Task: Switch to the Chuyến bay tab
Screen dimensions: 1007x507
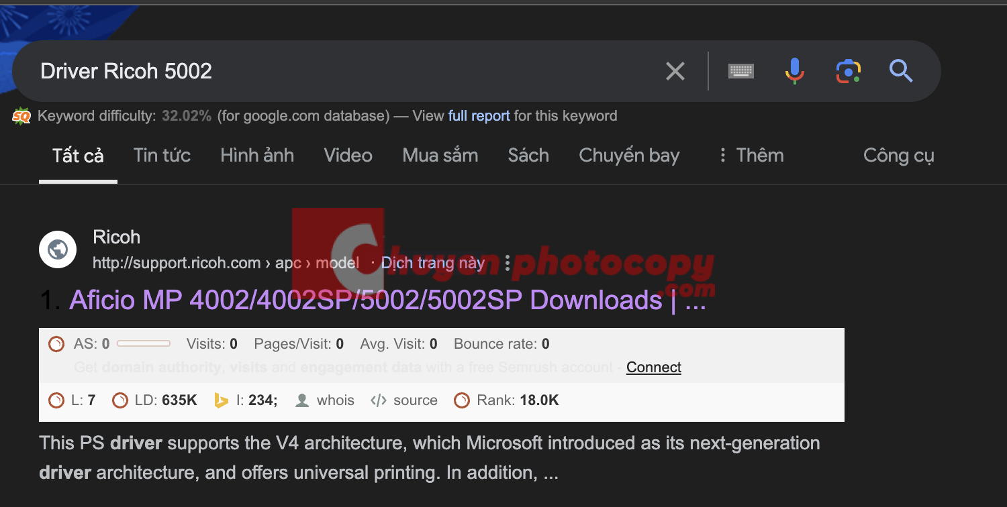Action: click(629, 156)
